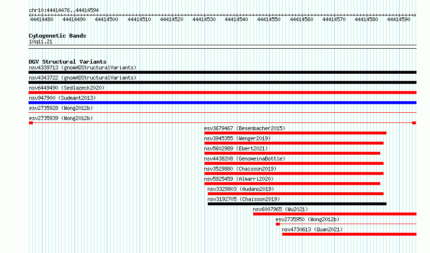Open the esv2735950 Wong2012b label
The width and height of the screenshot is (430, 253).
(307, 219)
